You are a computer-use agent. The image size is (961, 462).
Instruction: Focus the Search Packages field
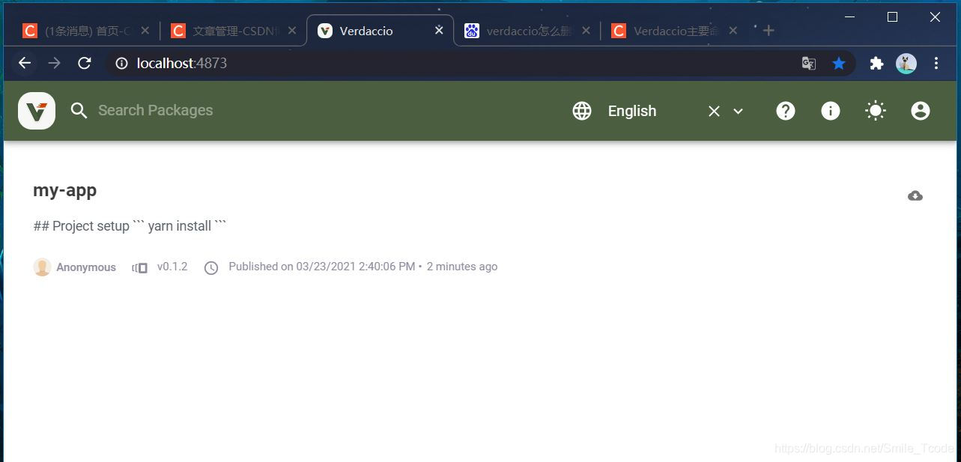(x=156, y=111)
